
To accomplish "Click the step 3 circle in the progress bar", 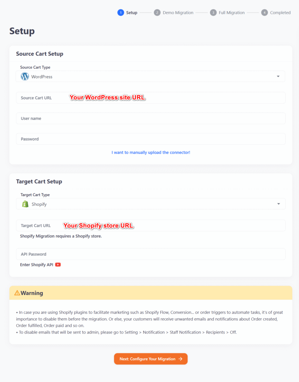I will coord(213,12).
